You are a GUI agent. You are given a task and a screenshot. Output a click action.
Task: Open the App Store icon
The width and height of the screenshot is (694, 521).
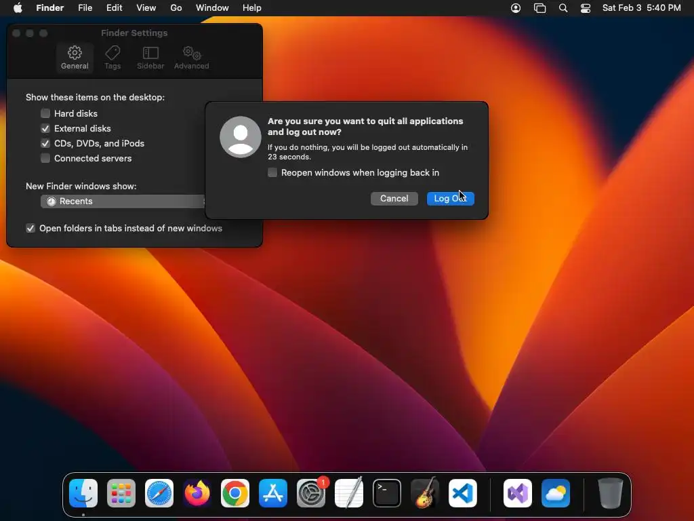tap(273, 493)
